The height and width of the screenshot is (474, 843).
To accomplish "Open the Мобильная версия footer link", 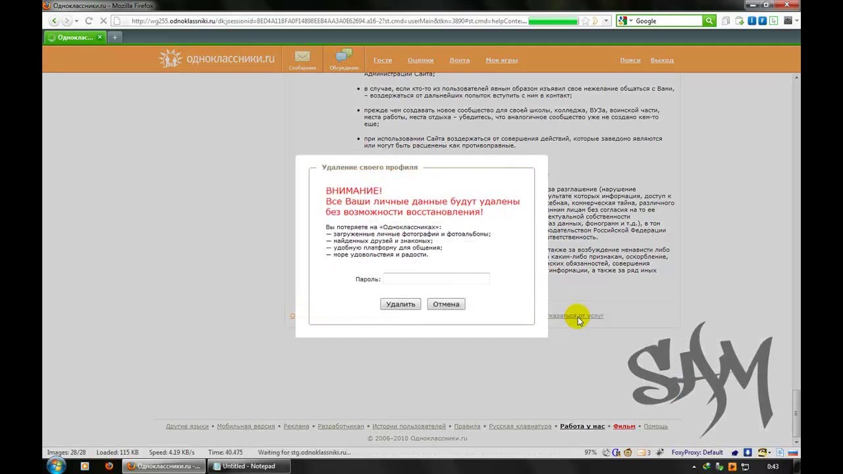I will click(x=246, y=426).
